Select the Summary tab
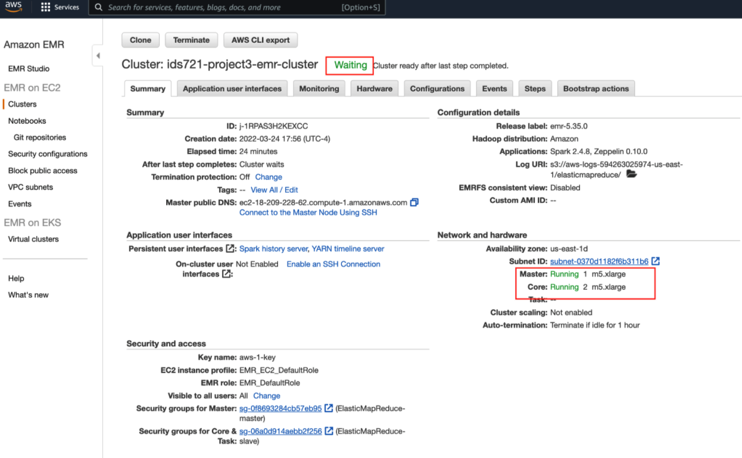The width and height of the screenshot is (742, 458). click(x=148, y=89)
